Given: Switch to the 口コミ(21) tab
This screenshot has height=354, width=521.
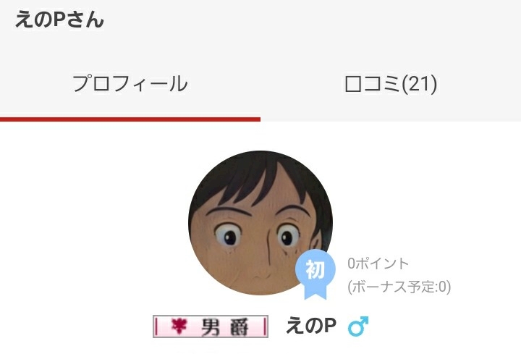Looking at the screenshot, I should 391,84.
